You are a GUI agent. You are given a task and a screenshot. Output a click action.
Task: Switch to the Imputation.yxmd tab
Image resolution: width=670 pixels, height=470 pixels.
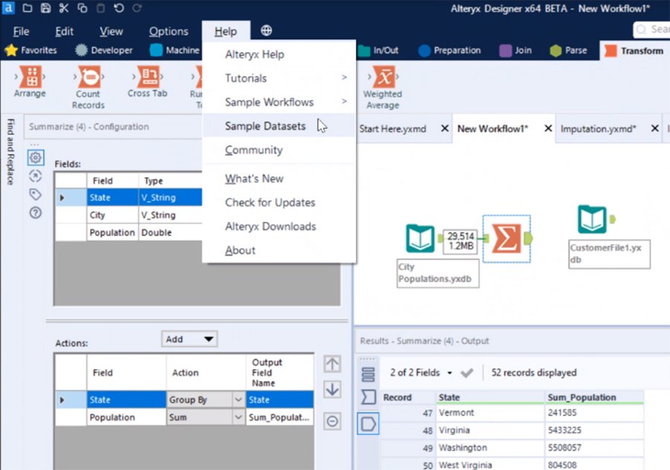tap(610, 128)
